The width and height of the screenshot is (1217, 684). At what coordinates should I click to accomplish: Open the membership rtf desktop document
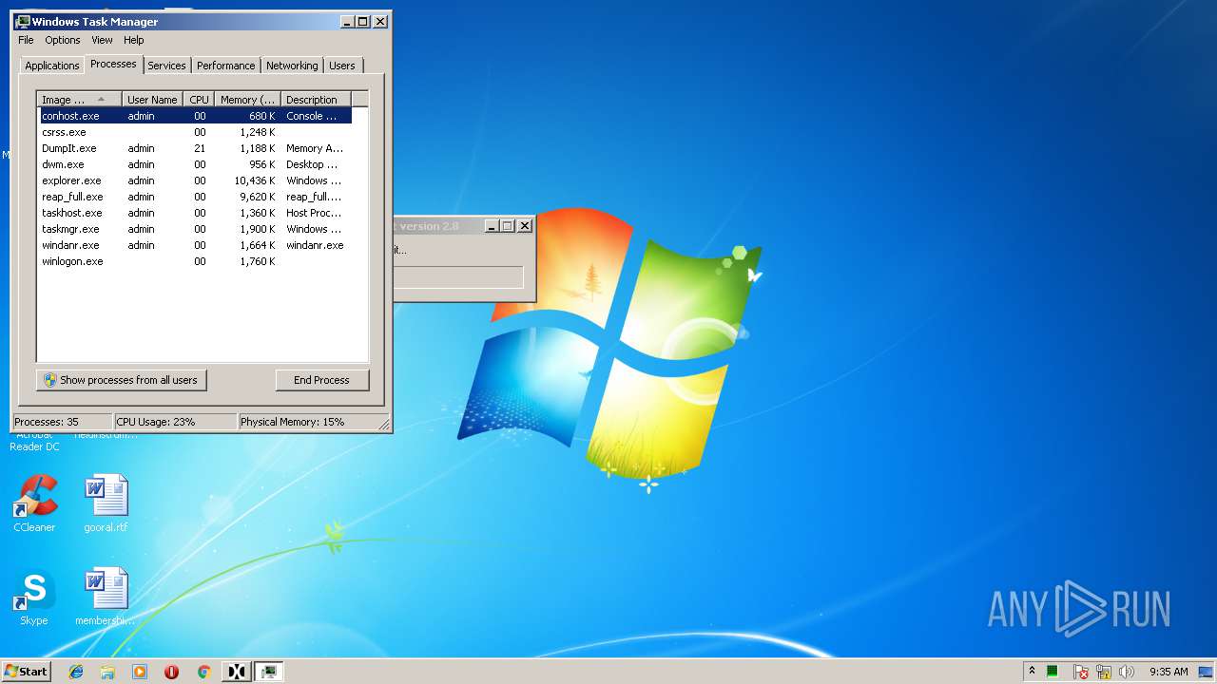coord(106,598)
